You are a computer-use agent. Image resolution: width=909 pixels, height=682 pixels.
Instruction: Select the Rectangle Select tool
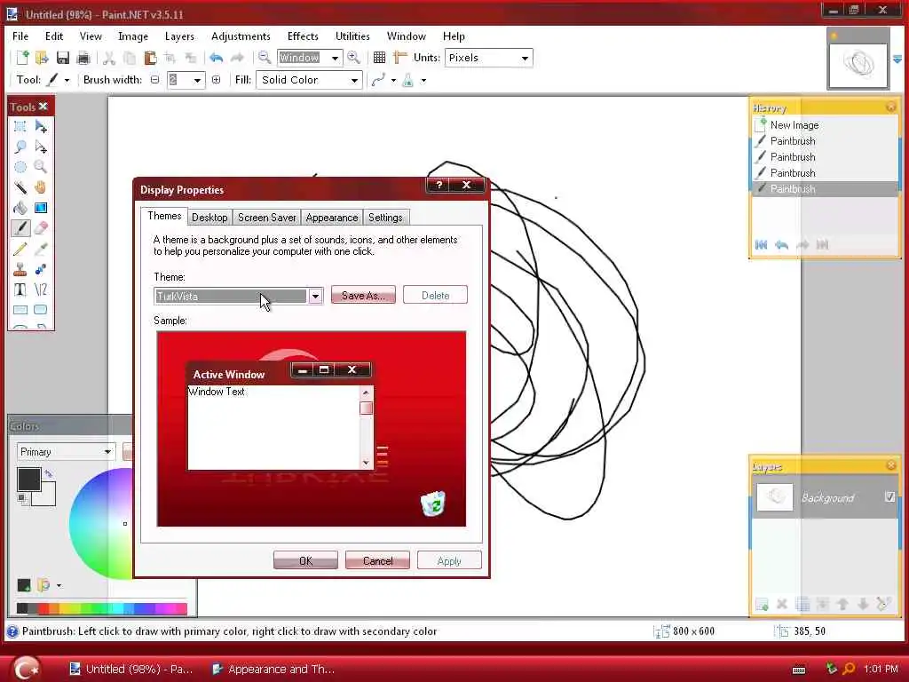tap(20, 126)
